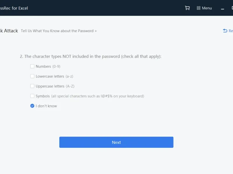
Task: Select the Symbols special characters checkbox
Action: (x=32, y=96)
